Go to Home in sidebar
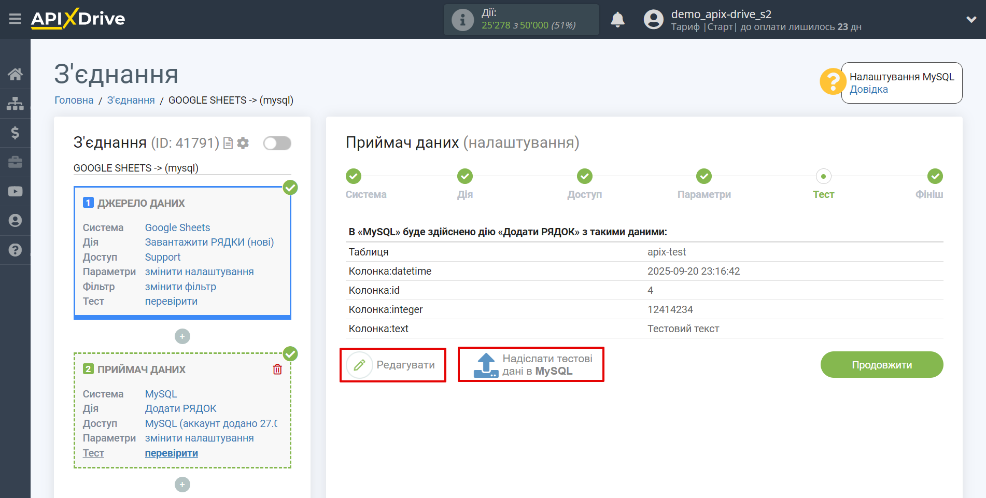The width and height of the screenshot is (986, 498). [15, 74]
